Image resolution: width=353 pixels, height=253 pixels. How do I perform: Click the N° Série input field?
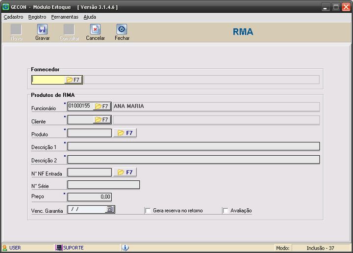click(x=103, y=185)
